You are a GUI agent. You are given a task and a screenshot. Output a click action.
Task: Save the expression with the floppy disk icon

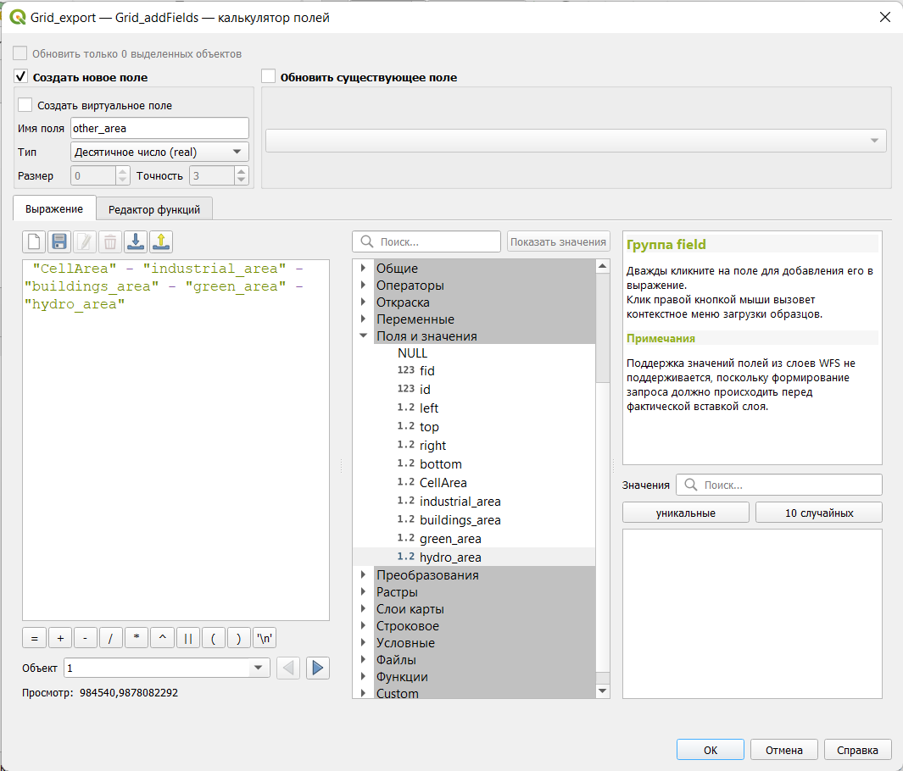[59, 242]
